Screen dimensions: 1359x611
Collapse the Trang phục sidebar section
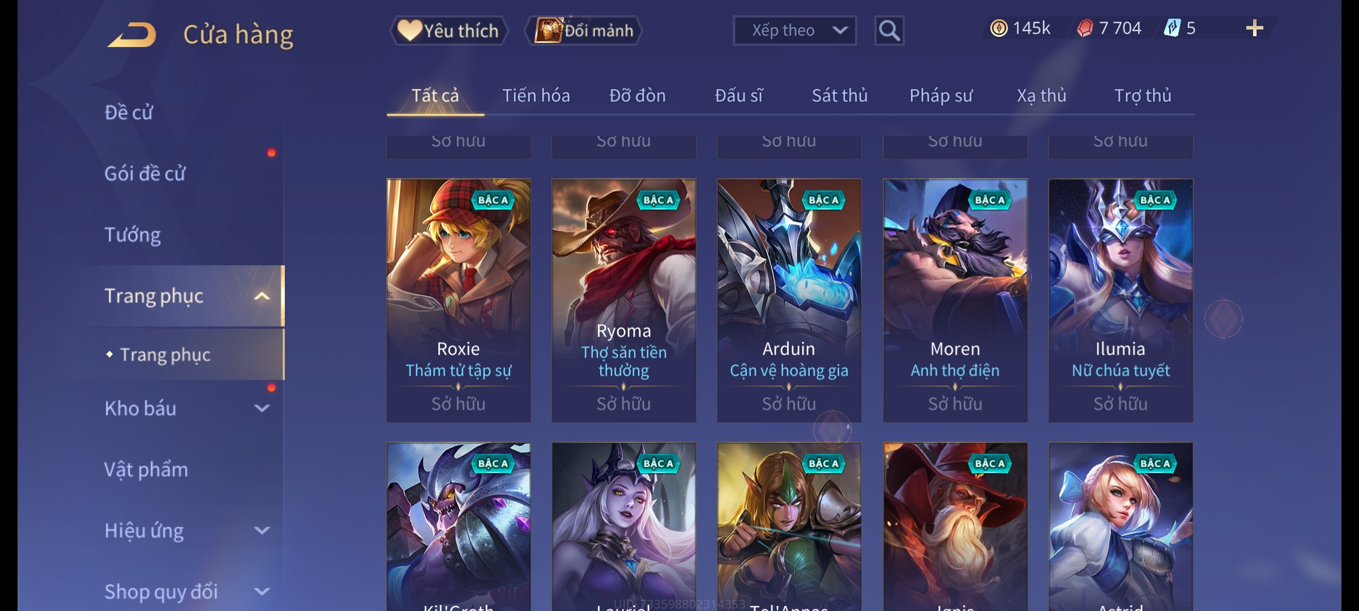coord(262,296)
